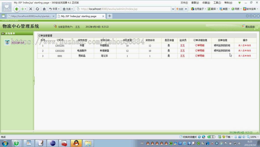
Task: Click the 希捷硬盘 goods name cell
Action: (105, 50)
